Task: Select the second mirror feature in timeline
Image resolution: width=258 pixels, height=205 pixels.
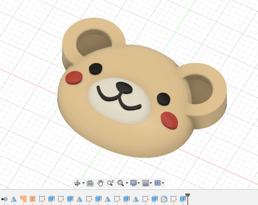Action: point(80,199)
